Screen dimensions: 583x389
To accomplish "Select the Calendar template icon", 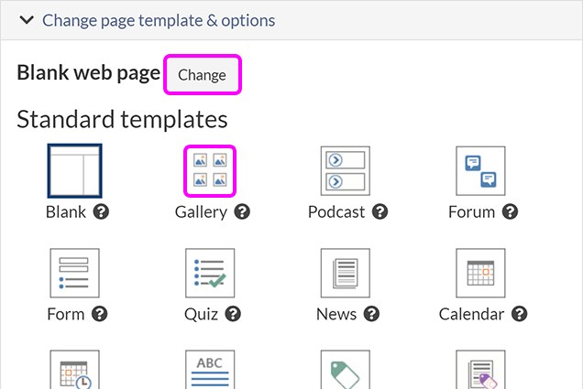I will coord(481,274).
